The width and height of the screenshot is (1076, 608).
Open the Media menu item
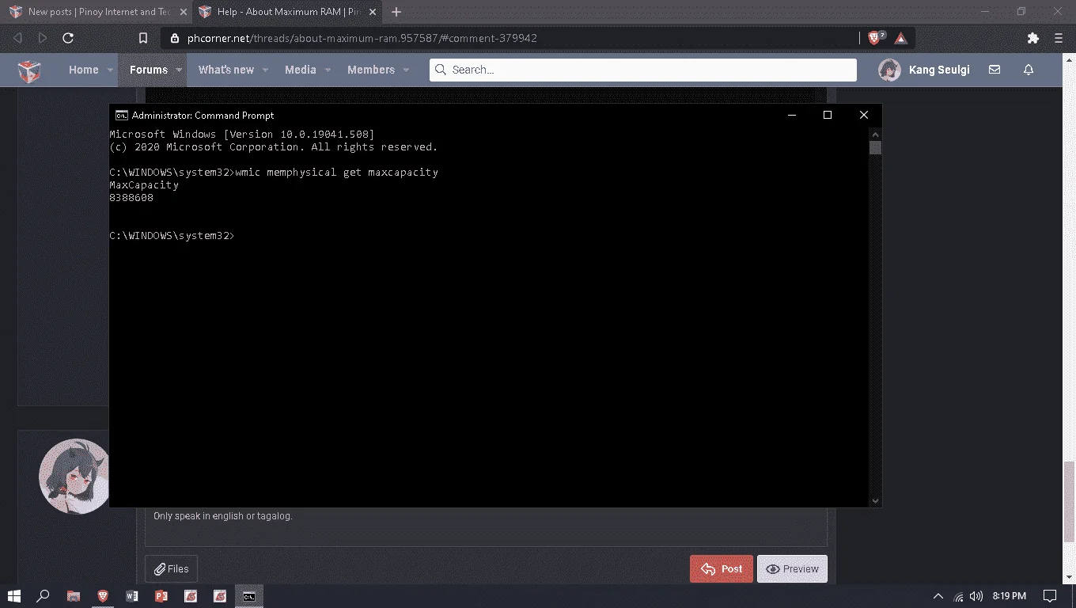[x=300, y=70]
